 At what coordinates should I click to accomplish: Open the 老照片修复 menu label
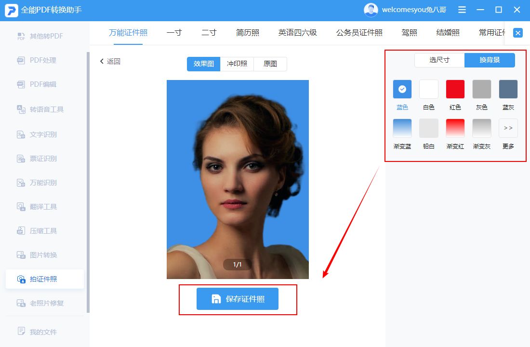[47, 303]
